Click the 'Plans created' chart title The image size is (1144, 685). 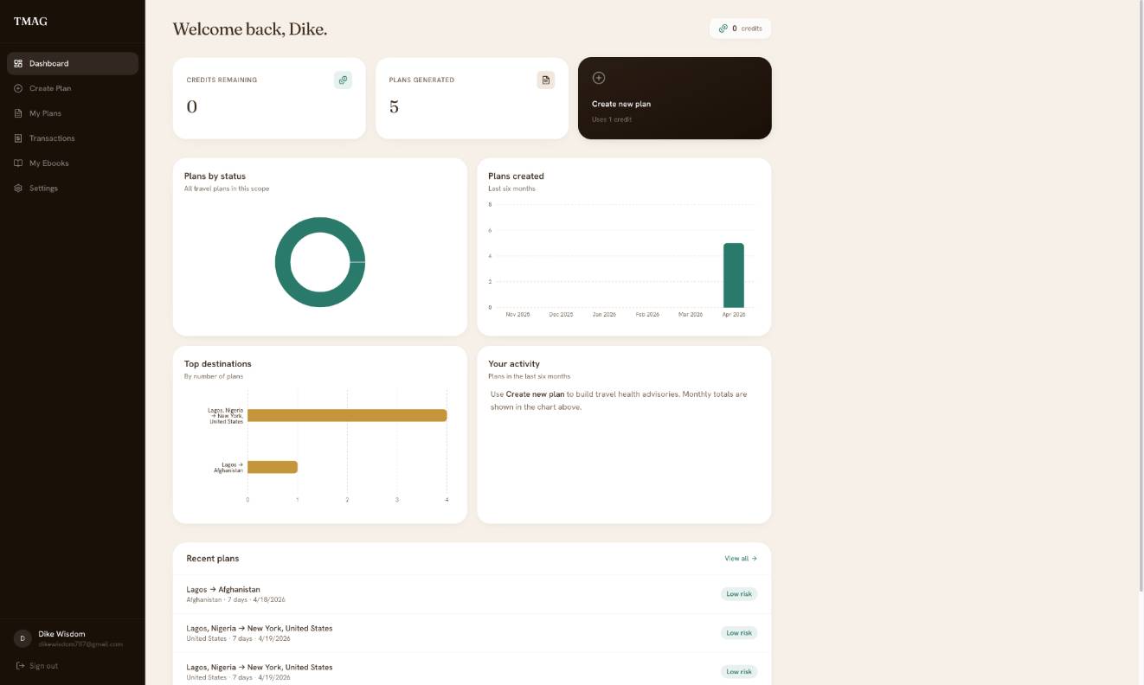tap(516, 176)
